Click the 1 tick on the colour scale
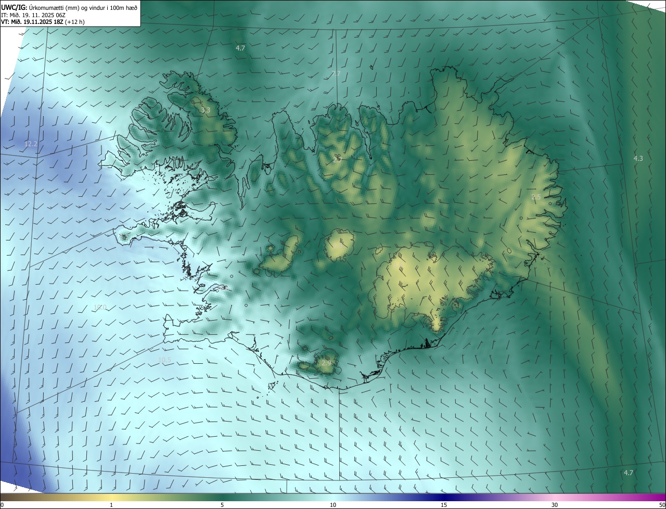Screen dimensions: 666x509 111,505
